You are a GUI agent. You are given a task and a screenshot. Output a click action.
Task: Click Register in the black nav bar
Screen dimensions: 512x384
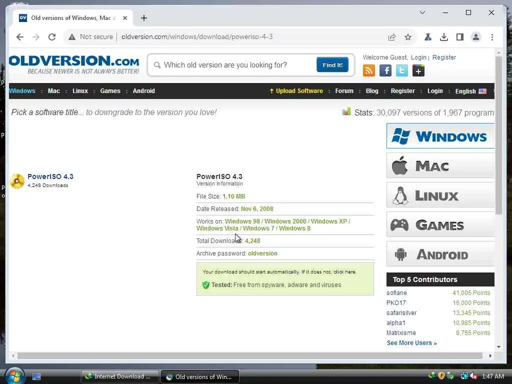(402, 91)
